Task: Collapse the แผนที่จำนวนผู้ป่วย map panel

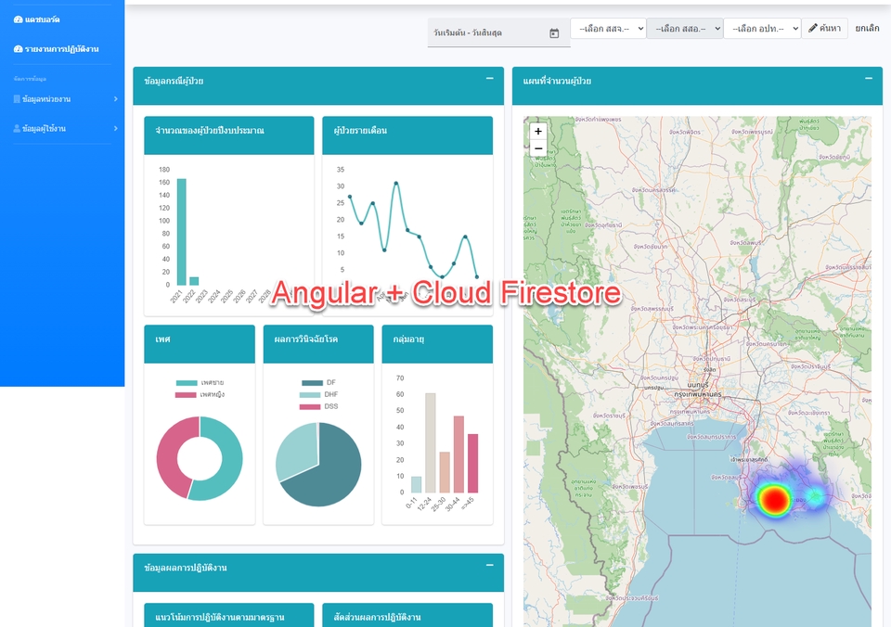Action: [x=869, y=78]
